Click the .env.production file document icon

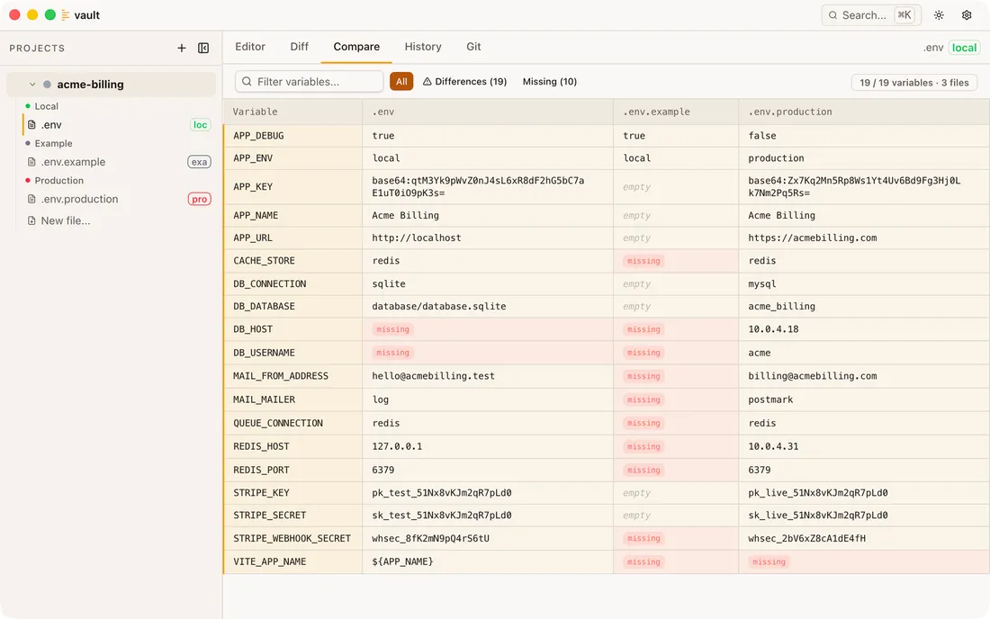(x=31, y=200)
